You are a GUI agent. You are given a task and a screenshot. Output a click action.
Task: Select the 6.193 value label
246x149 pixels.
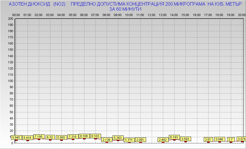click(x=174, y=137)
